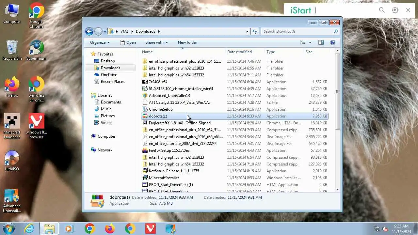
Task: Sort by the Type column header
Action: (284, 52)
